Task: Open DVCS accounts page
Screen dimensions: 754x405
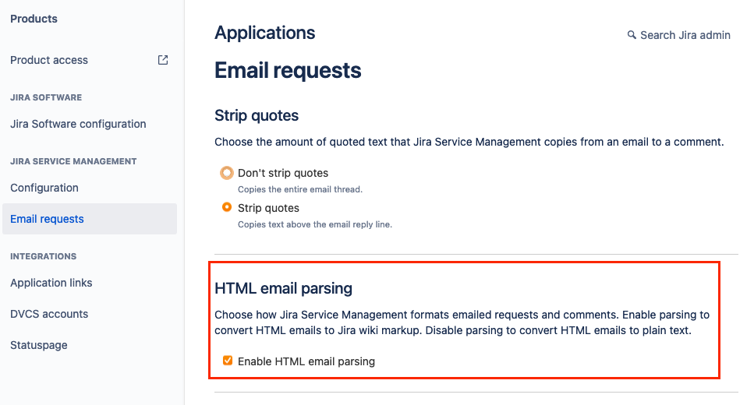Action: point(49,314)
